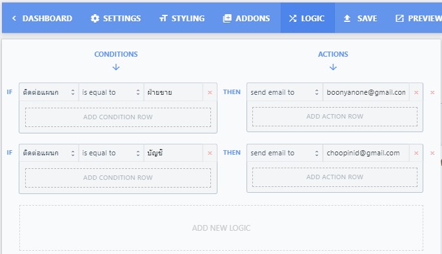Remove action row for boonyanone@gmail.com

coord(416,92)
